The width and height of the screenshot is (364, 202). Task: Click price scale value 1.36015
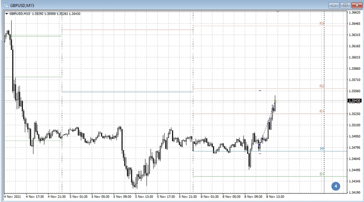click(x=355, y=57)
